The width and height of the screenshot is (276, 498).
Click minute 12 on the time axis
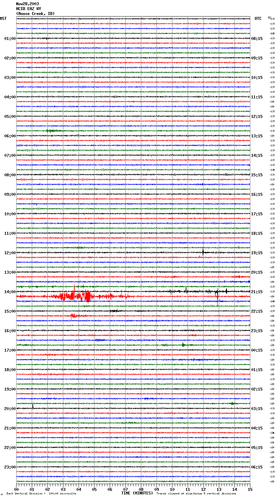203,489
